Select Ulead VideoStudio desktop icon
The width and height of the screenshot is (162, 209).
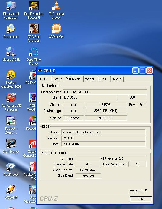coord(33,189)
